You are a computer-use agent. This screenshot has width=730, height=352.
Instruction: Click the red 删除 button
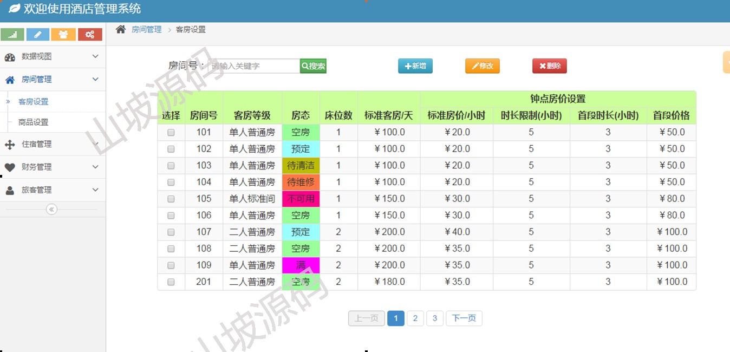(x=549, y=66)
